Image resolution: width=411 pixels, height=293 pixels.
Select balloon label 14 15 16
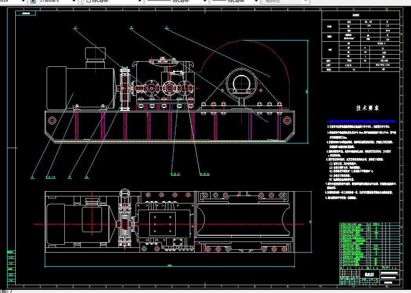[205, 174]
